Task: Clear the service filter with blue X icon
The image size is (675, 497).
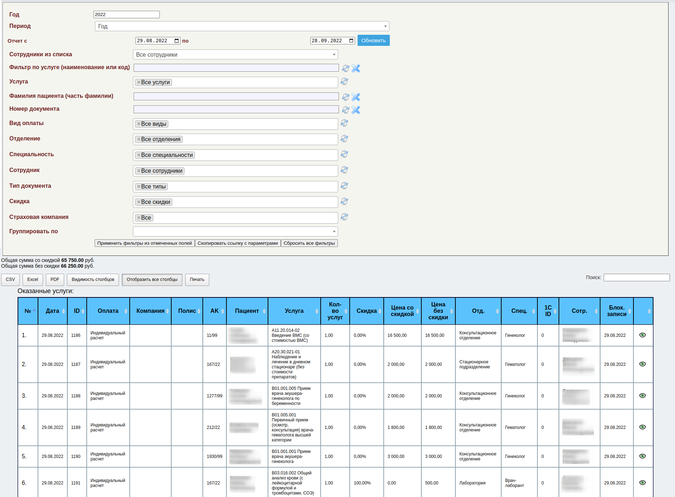Action: click(x=355, y=68)
